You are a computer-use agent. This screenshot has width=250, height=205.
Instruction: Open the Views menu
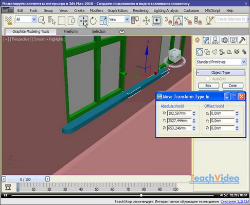63,11
